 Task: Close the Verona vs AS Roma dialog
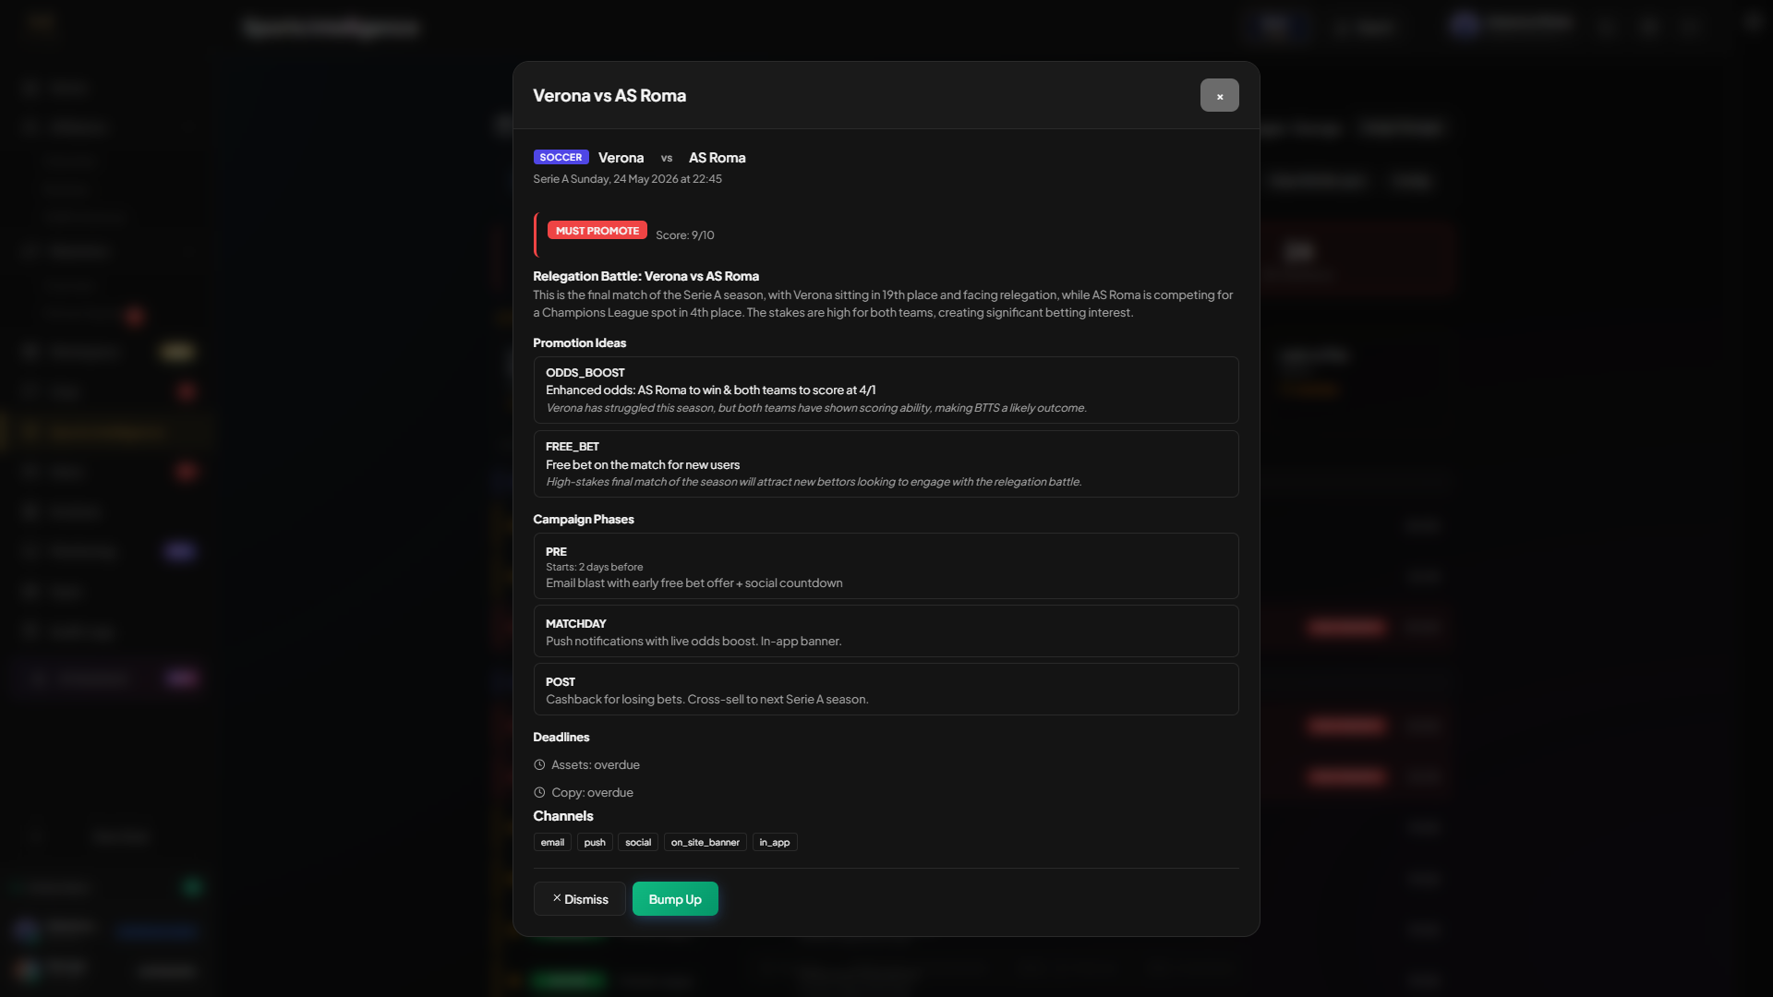1219,95
